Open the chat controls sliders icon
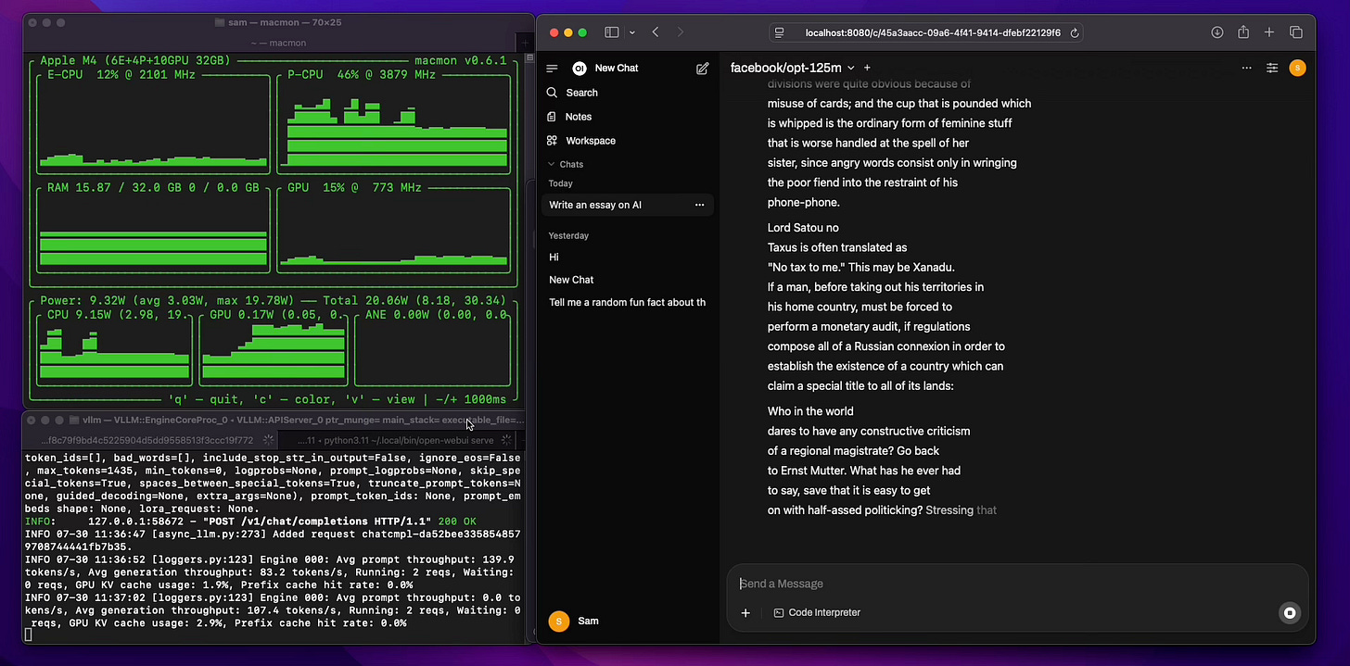The width and height of the screenshot is (1350, 666). (1272, 68)
